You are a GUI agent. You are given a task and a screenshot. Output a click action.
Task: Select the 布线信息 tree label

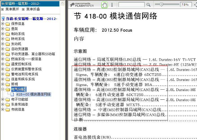tap(18, 109)
